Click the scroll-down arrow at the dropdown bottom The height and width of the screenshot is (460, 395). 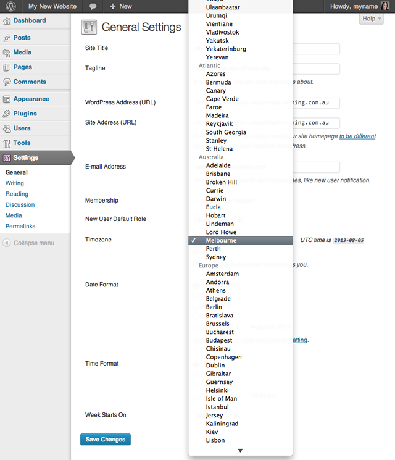coord(240,451)
